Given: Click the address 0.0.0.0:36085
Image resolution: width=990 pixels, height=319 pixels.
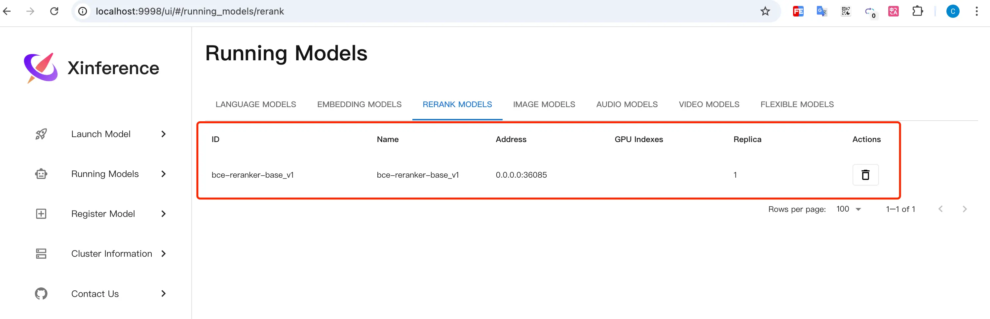Looking at the screenshot, I should point(521,175).
